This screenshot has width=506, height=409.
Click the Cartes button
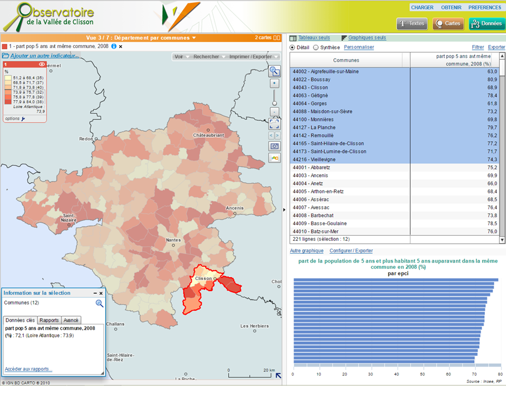[448, 23]
